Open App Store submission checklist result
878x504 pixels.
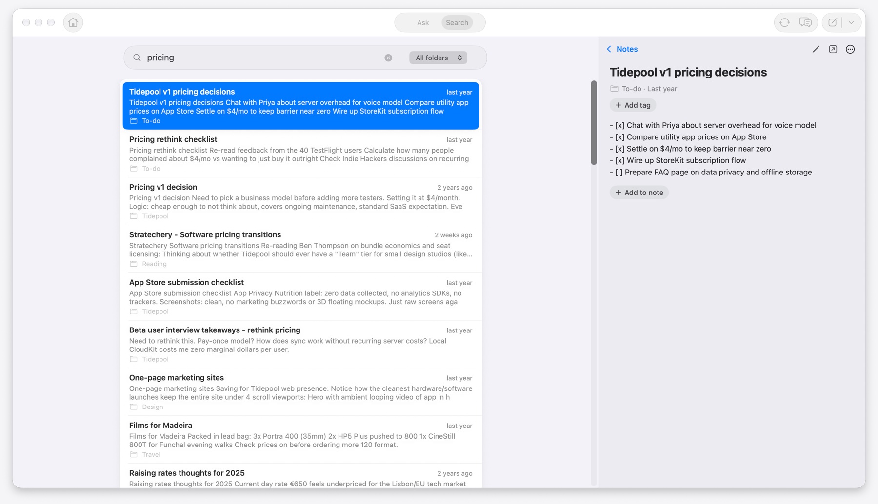[x=300, y=297]
